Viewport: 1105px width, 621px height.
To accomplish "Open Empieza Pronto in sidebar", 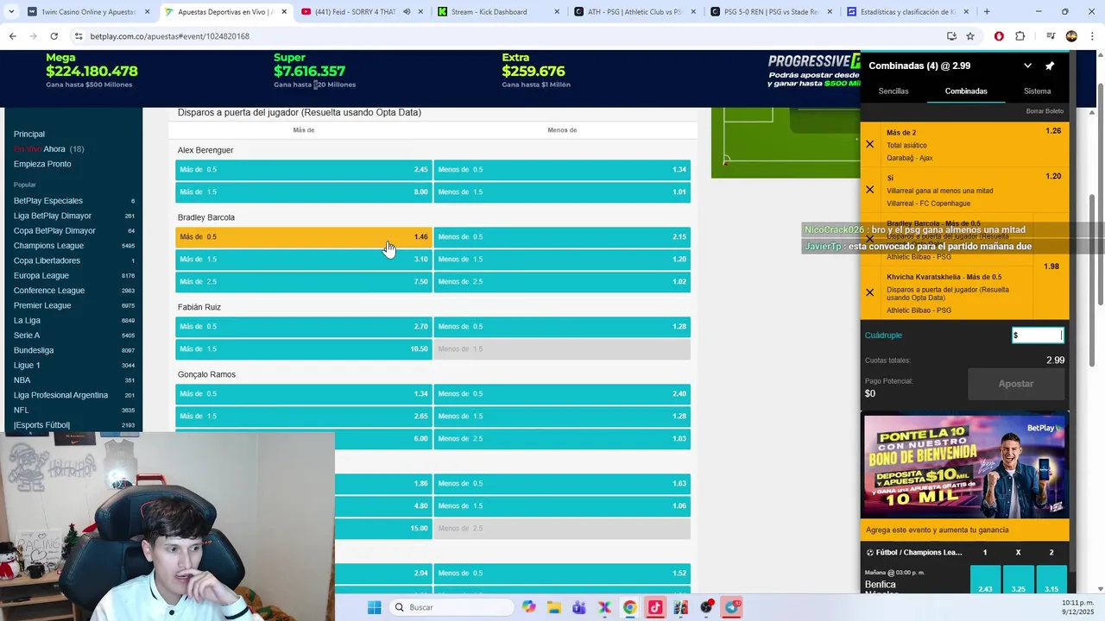I will (42, 164).
